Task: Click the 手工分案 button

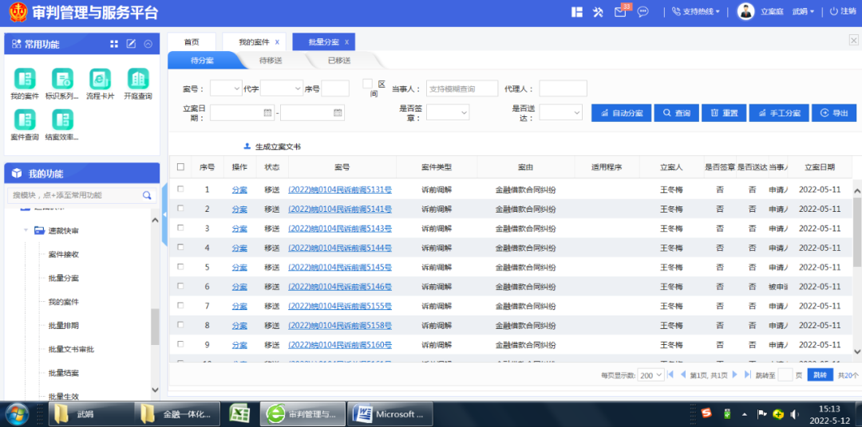Action: coord(778,112)
